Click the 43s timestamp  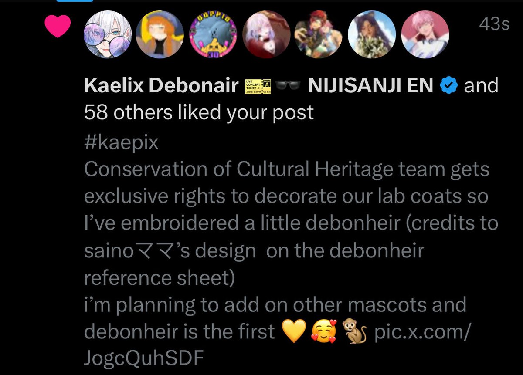pyautogui.click(x=494, y=24)
